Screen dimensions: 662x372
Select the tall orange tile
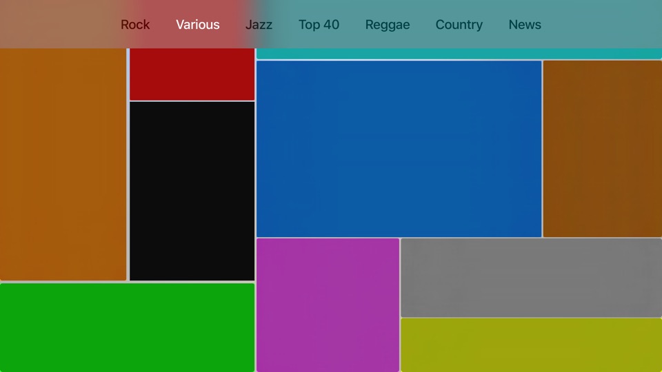click(63, 164)
